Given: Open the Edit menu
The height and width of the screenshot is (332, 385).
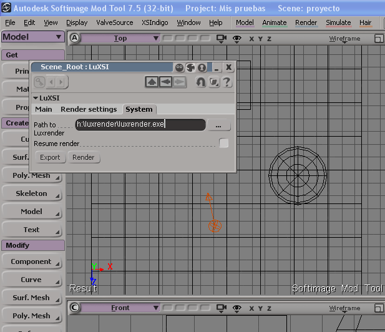Looking at the screenshot, I should click(x=29, y=22).
